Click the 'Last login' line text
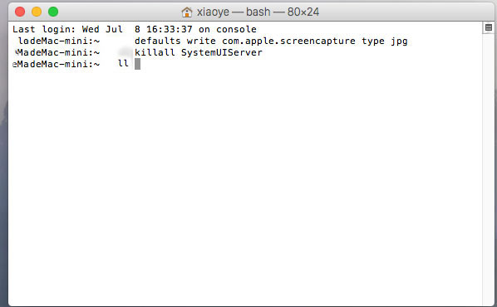The width and height of the screenshot is (497, 307). 135,29
